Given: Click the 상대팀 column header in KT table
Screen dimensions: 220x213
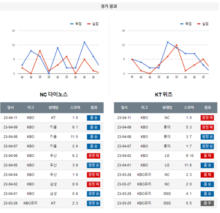Looking at the screenshot, I should (167, 108).
